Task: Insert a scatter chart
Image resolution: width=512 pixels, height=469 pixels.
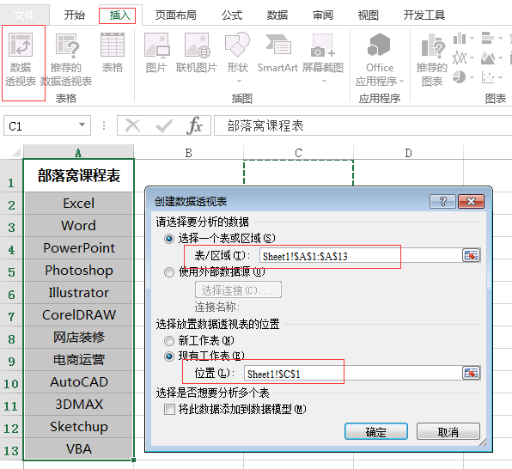Action: 488,77
